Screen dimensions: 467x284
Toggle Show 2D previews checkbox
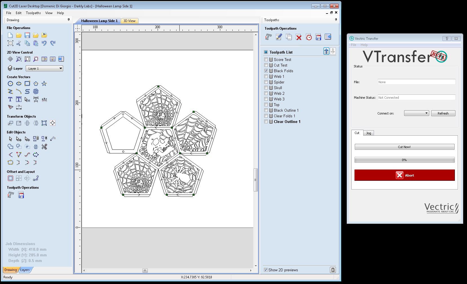(266, 270)
